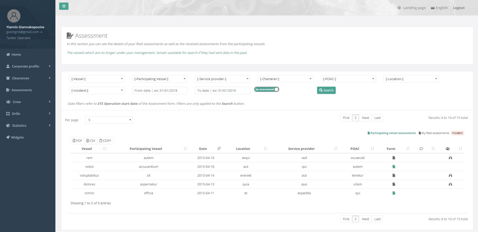Go to Next page in top pagination
This screenshot has height=232, width=478.
365,118
